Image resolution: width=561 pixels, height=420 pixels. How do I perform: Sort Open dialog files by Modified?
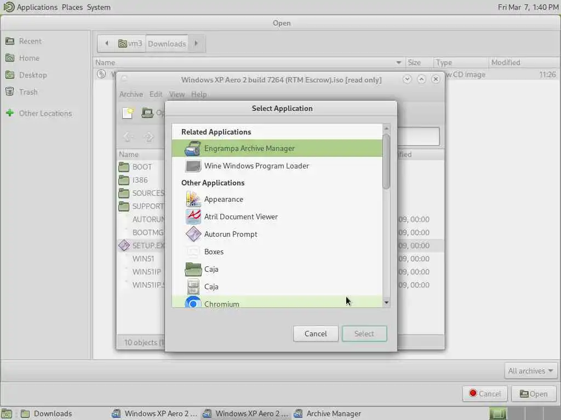(524, 62)
